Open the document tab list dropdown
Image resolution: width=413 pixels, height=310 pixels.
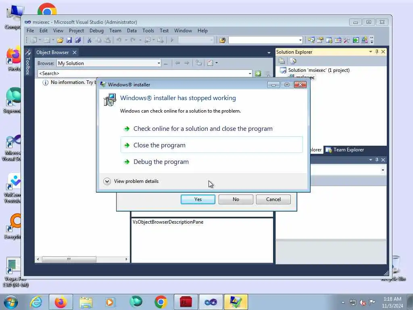269,53
